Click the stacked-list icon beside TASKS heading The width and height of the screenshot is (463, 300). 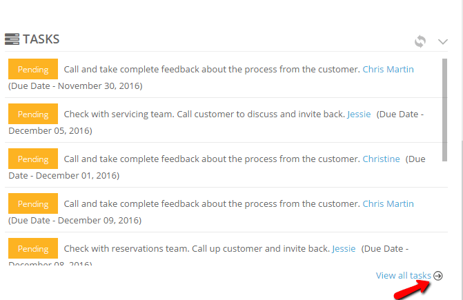12,39
